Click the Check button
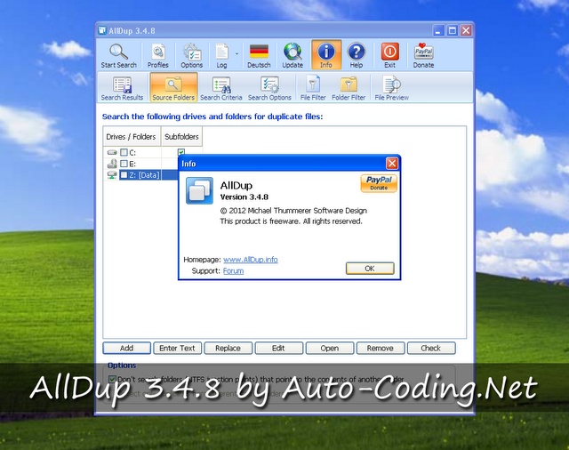Viewport: 569px width, 450px height. tap(431, 348)
